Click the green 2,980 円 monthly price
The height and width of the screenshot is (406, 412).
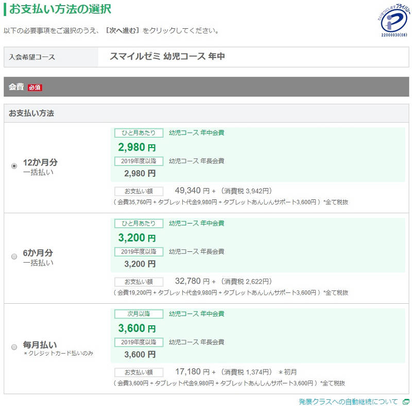click(137, 147)
